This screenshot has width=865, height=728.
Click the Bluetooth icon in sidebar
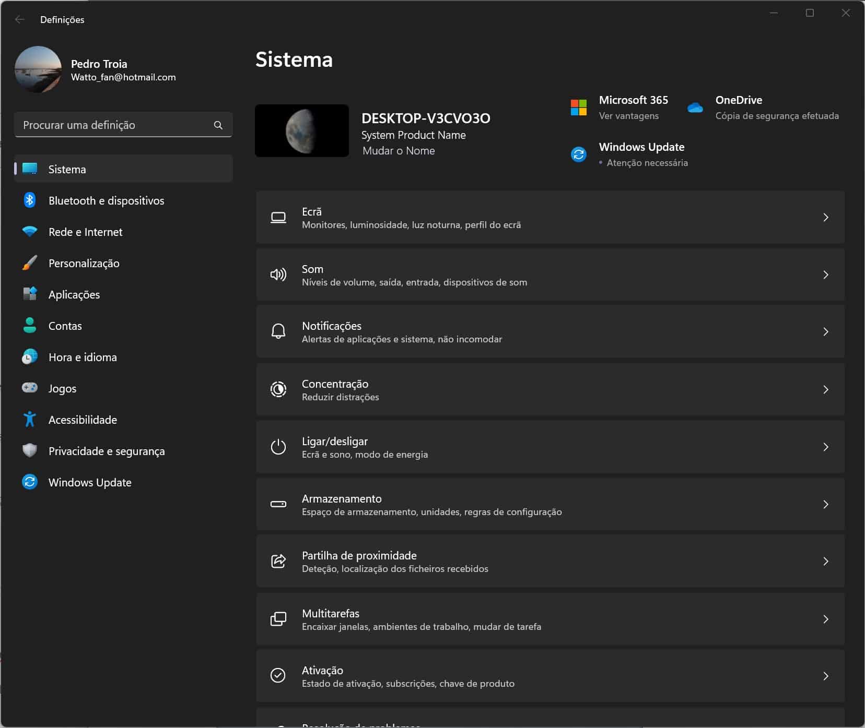point(30,200)
